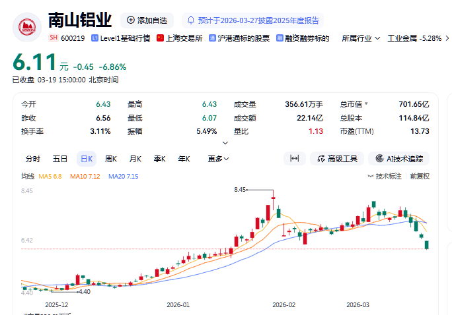Switch to the 月K chart tab

tap(135, 159)
